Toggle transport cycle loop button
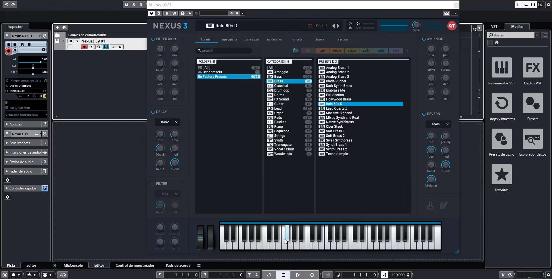 pyautogui.click(x=269, y=275)
